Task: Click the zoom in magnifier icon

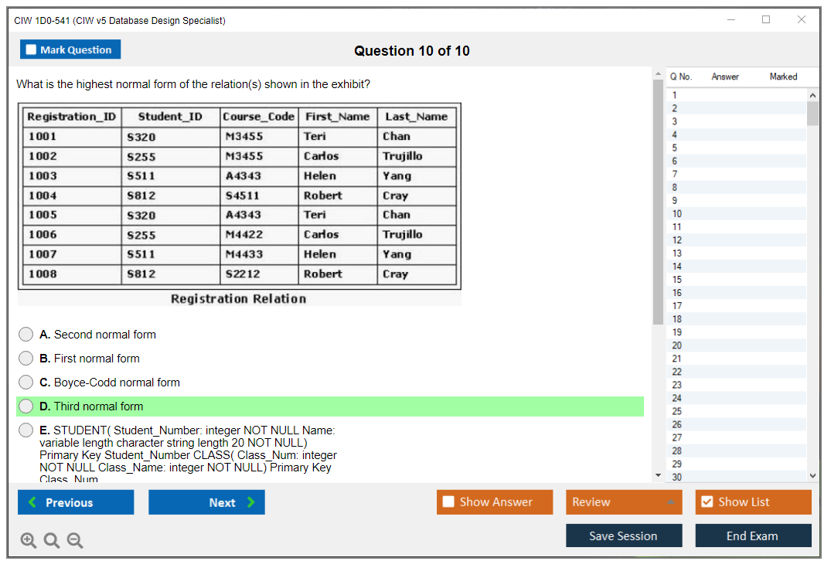Action: (29, 541)
